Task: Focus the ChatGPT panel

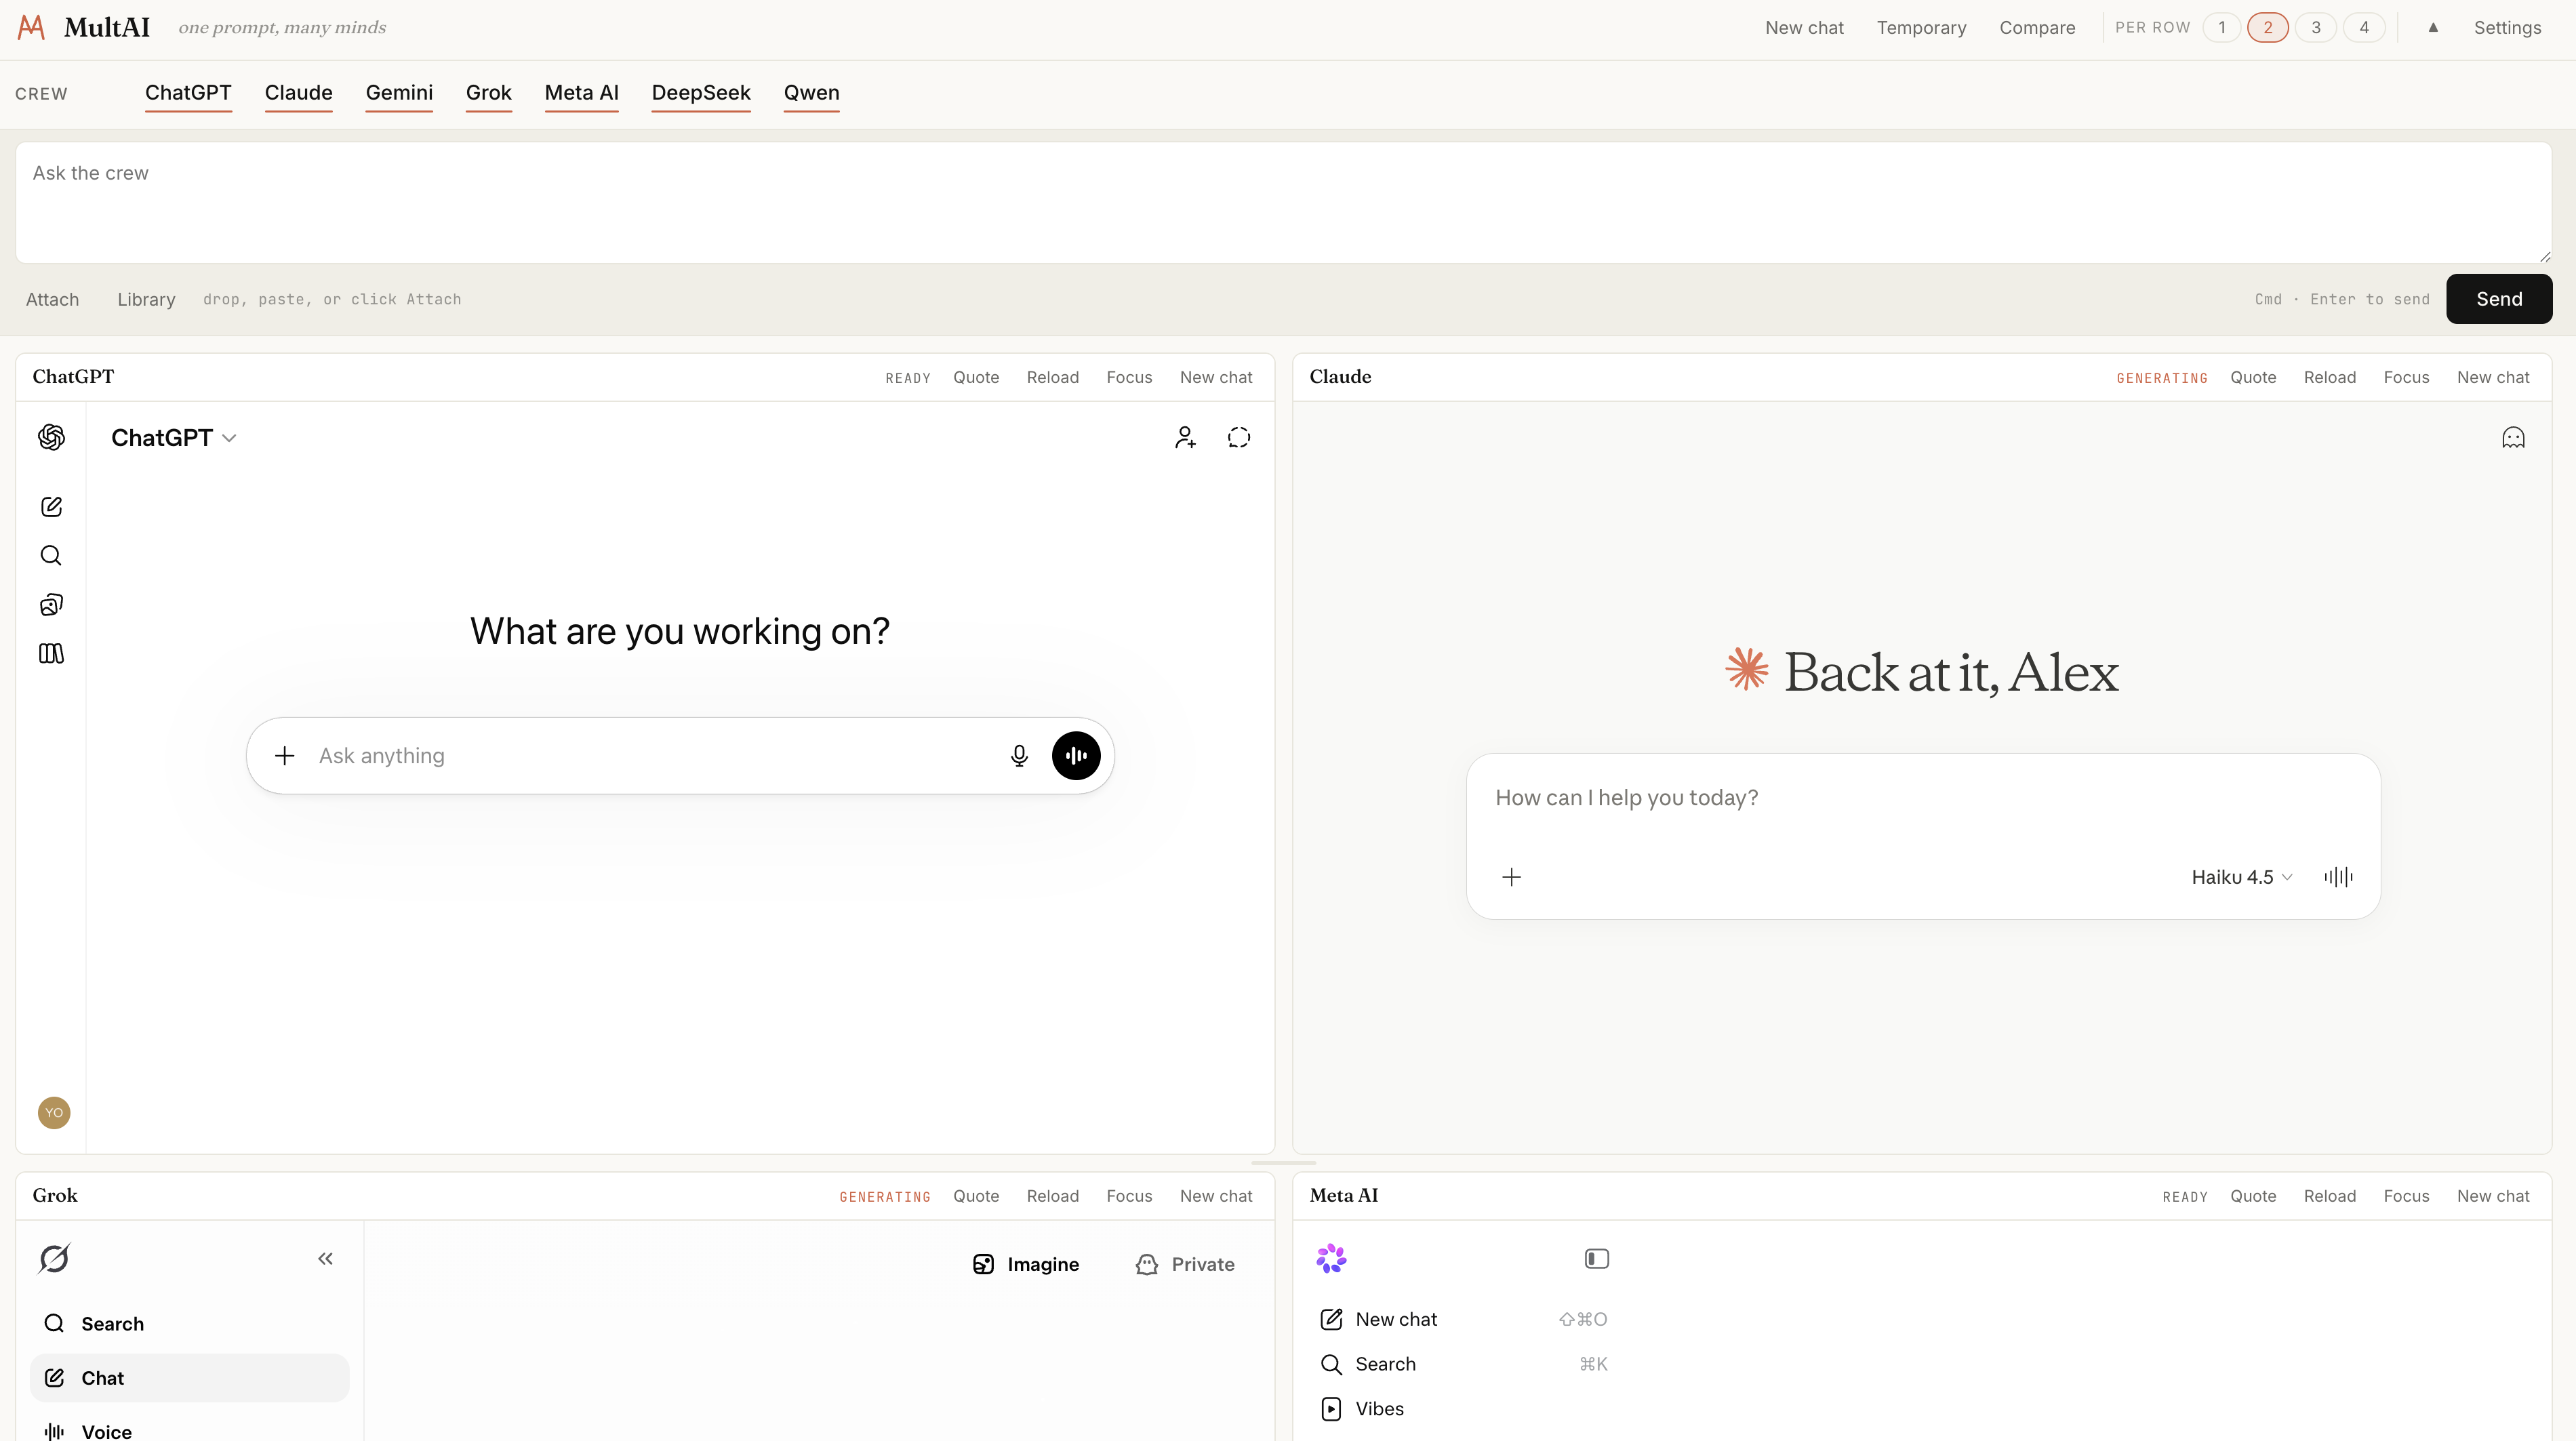Action: (x=1129, y=377)
